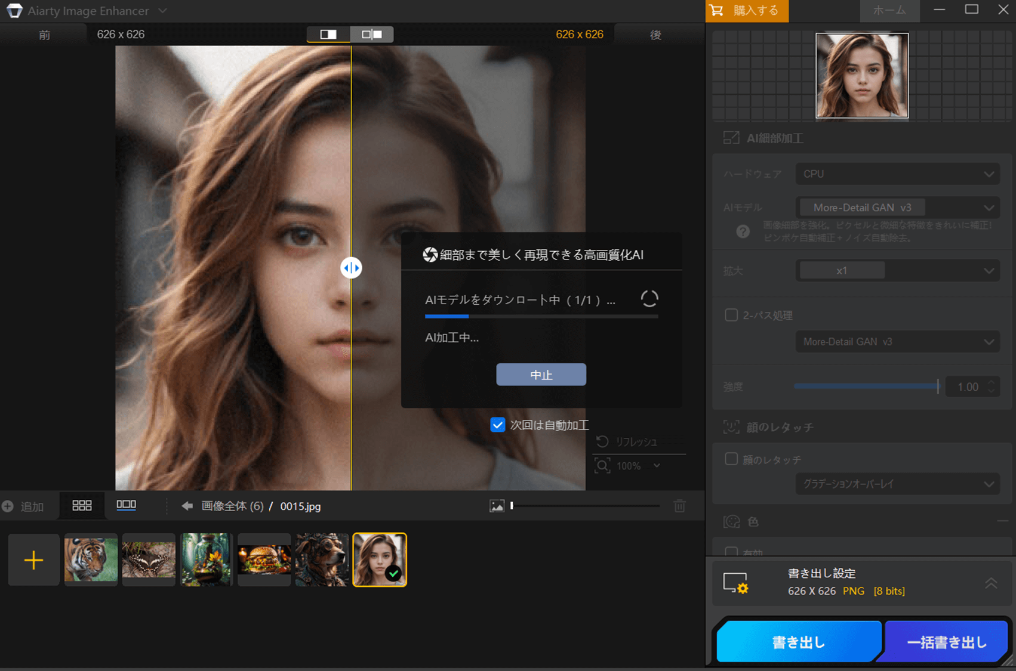1016x671 pixels.
Task: Select the tiger thumbnail image
Action: pyautogui.click(x=91, y=559)
